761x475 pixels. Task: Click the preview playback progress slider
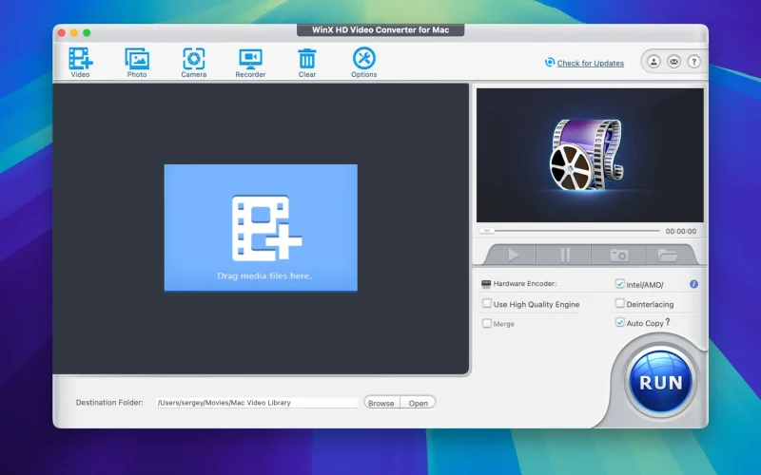pos(569,231)
